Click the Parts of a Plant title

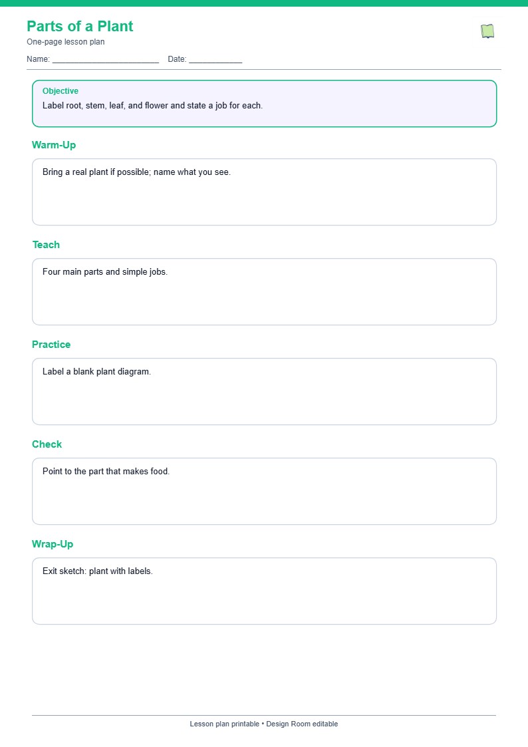[x=80, y=26]
